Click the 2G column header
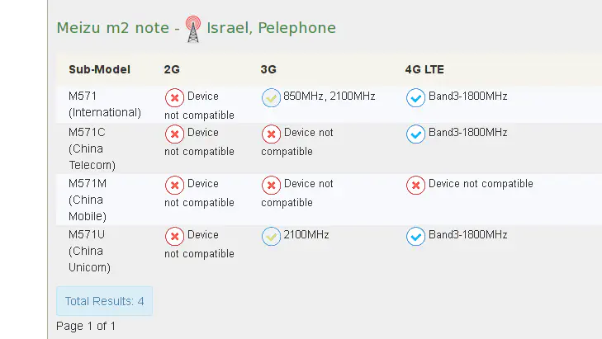The width and height of the screenshot is (602, 339). pos(172,69)
